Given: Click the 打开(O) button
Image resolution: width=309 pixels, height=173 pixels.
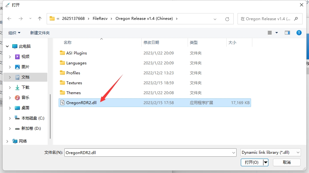Looking at the screenshot, I should tap(251, 162).
